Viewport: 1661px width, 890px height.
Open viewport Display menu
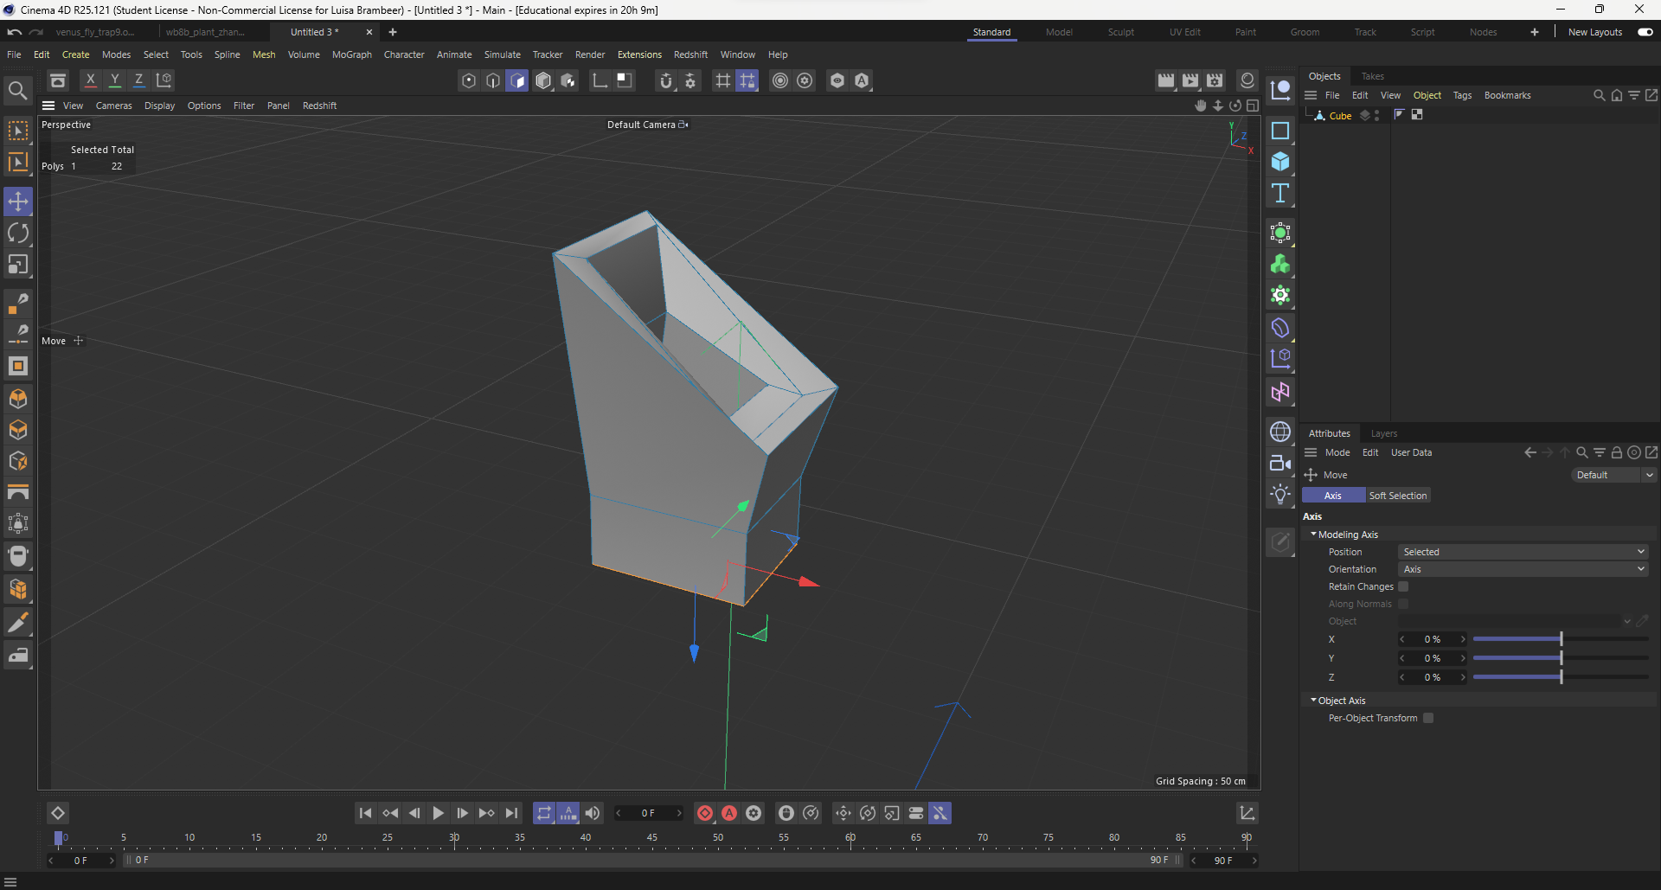[159, 106]
